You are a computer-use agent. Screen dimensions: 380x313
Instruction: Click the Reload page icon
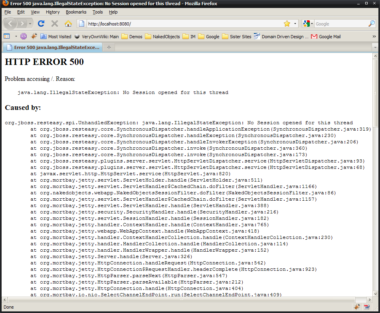(41, 23)
